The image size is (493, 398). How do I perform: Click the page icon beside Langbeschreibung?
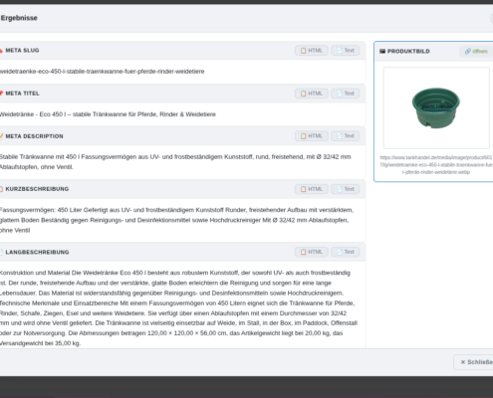coord(1,252)
